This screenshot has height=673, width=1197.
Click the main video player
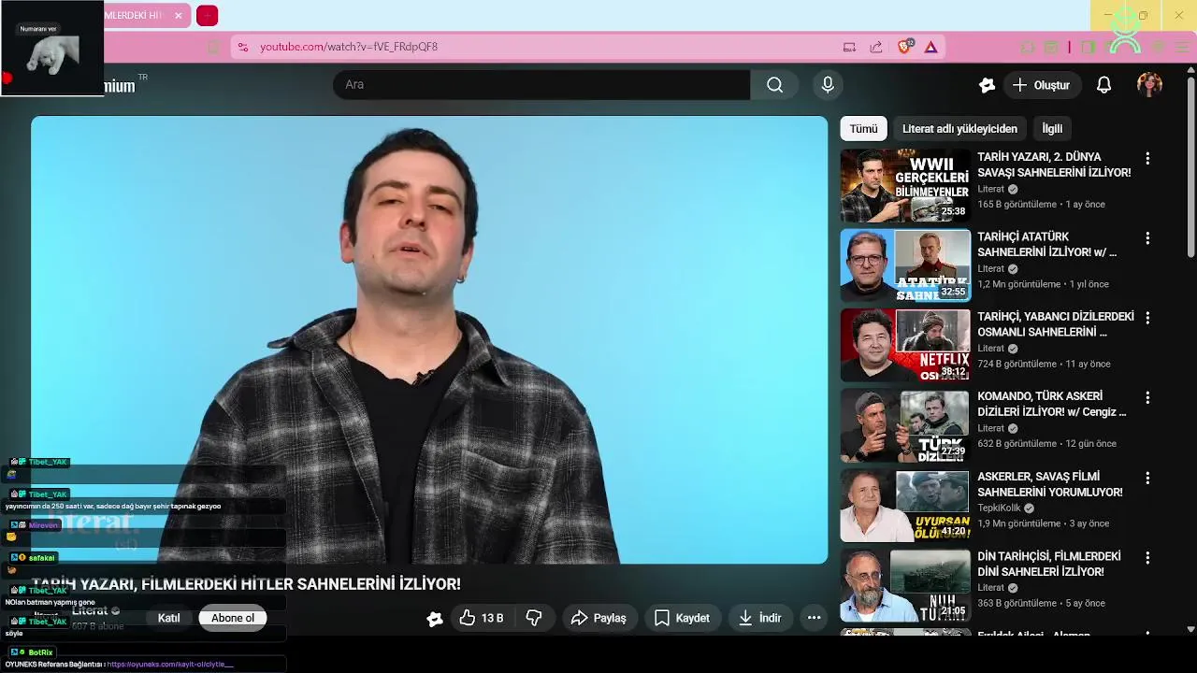point(429,339)
